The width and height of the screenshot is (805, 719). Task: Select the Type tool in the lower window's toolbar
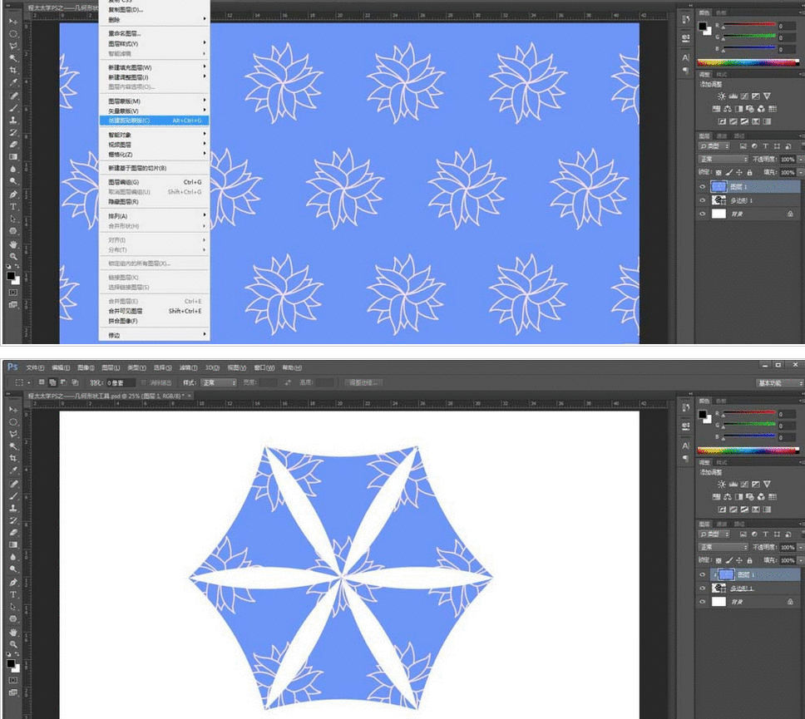pyautogui.click(x=13, y=595)
